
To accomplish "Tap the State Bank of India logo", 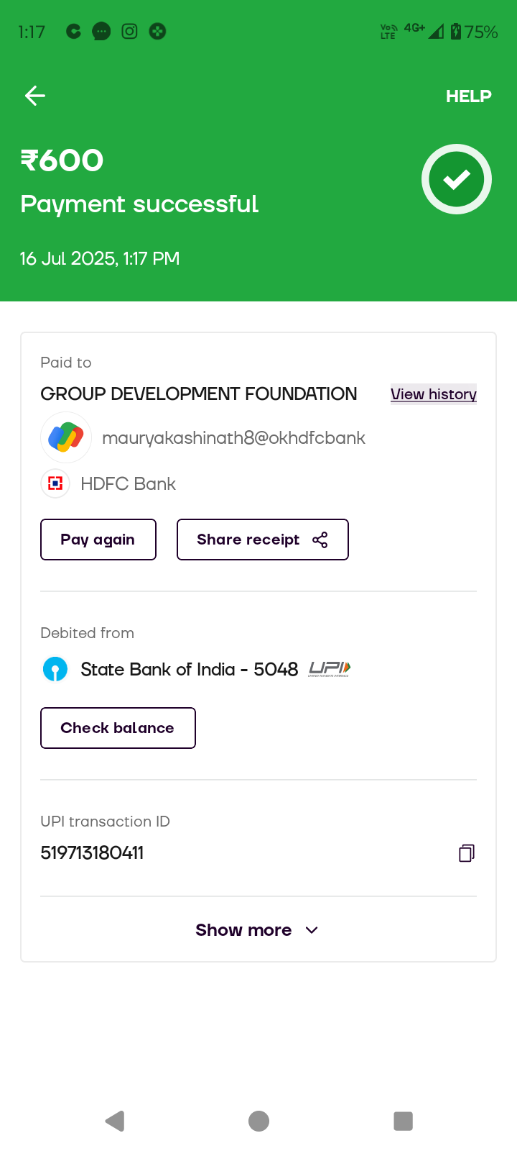I will click(55, 669).
